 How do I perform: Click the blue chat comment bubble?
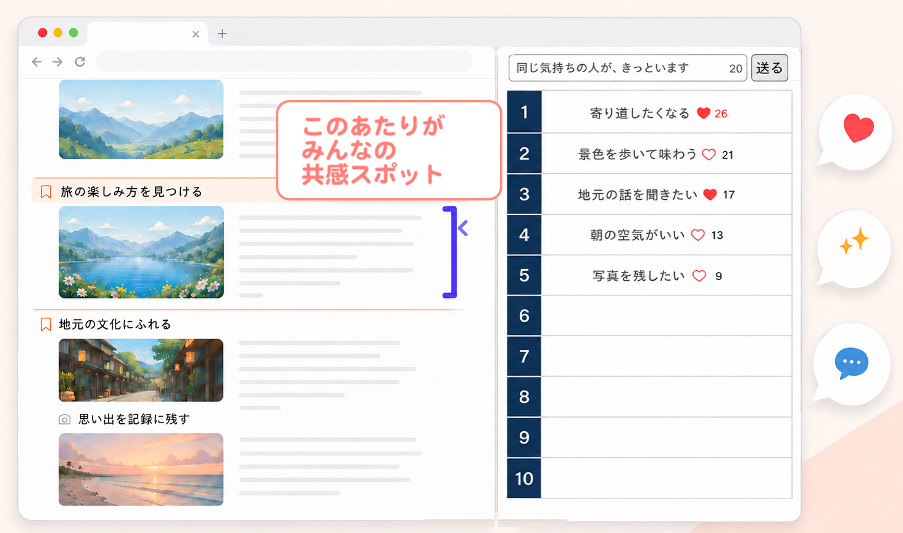point(852,363)
